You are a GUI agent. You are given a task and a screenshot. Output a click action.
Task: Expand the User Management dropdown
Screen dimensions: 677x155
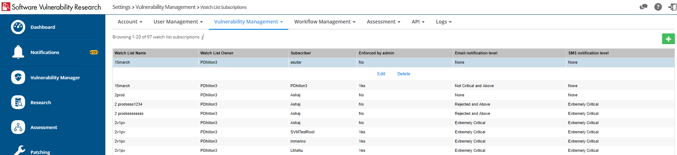tap(178, 22)
